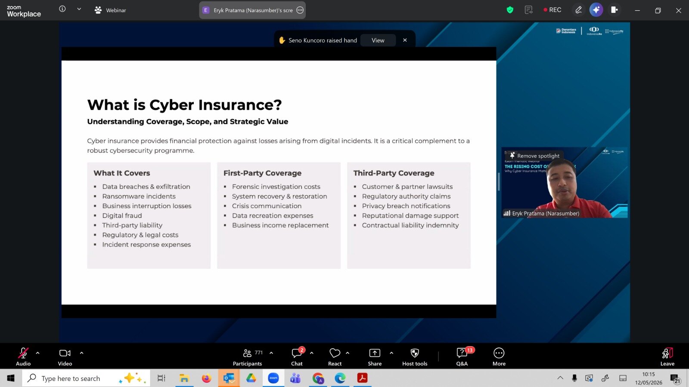Switch to Zoom in the taskbar
Viewport: 689px width, 387px height.
tap(273, 378)
